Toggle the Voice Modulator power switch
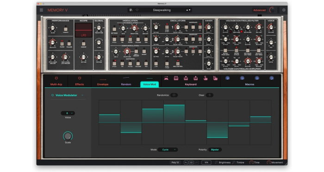324x172 pixels. 52,95
